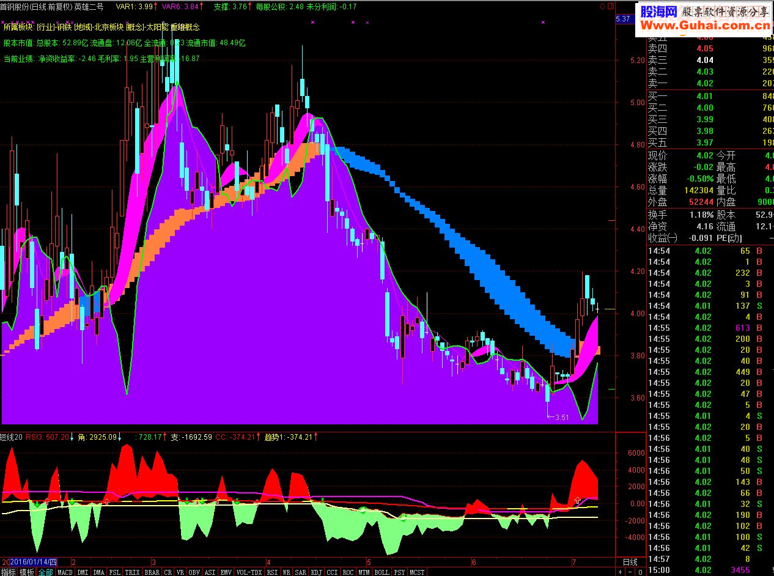Viewport: 774px width, 576px height.
Task: Open the BOLL indicator tab
Action: click(382, 572)
